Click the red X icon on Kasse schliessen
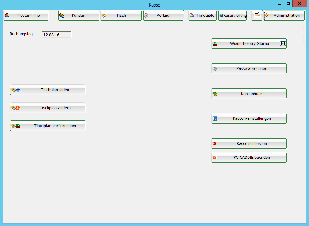 pos(215,144)
